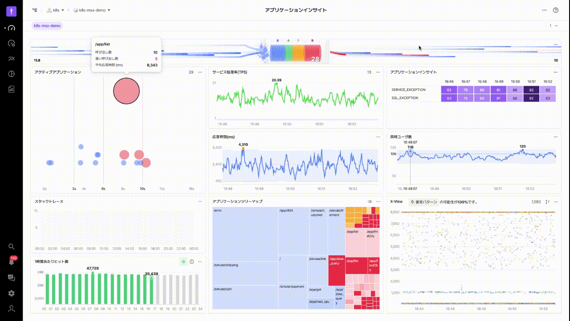Toggle the Y-axis sort icon in X-View
Viewport: 570px width, 321px height.
547,202
